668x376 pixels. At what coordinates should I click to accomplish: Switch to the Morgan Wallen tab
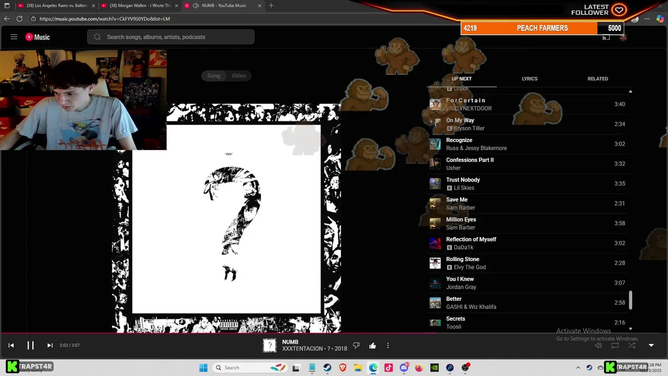click(138, 6)
